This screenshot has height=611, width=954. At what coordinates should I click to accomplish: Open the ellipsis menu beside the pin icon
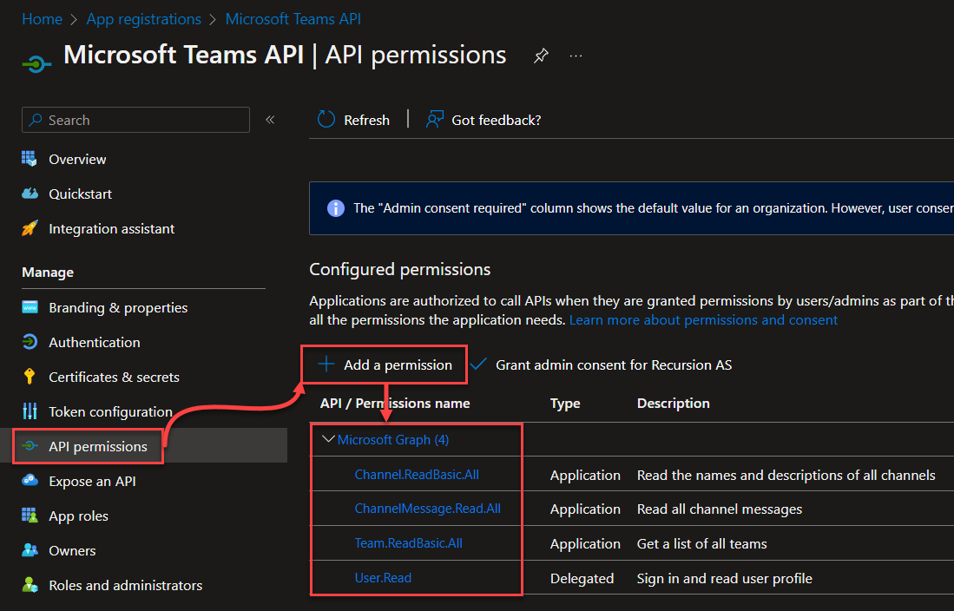click(x=575, y=55)
